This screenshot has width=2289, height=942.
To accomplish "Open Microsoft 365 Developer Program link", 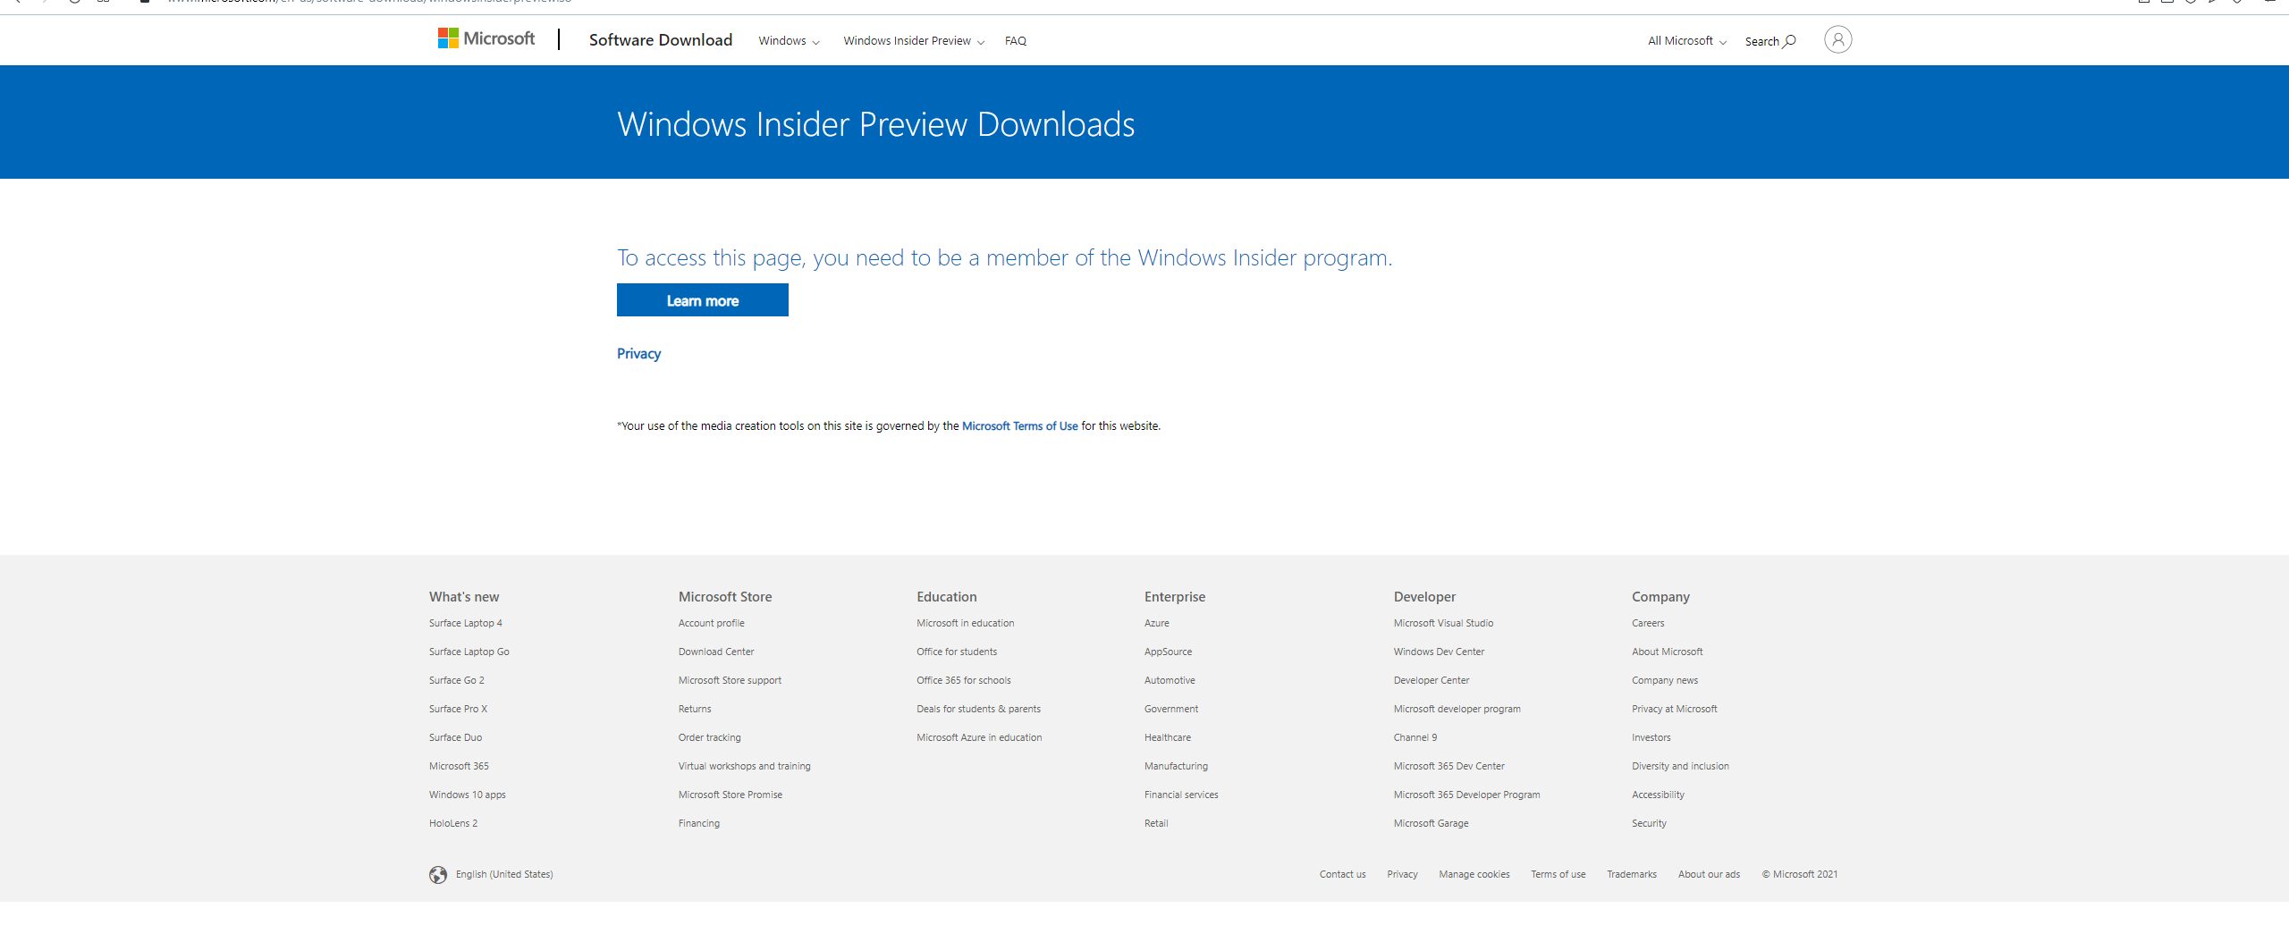I will pyautogui.click(x=1467, y=795).
